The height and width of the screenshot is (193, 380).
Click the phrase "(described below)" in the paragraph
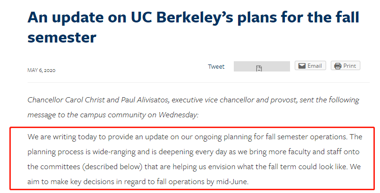[112, 167]
